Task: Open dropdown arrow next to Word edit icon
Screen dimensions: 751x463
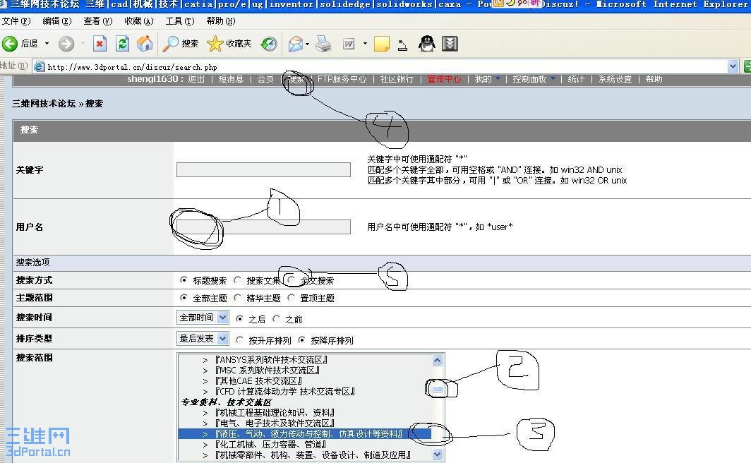Action: point(365,44)
